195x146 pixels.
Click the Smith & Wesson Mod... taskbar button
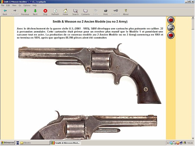pyautogui.click(x=66, y=143)
